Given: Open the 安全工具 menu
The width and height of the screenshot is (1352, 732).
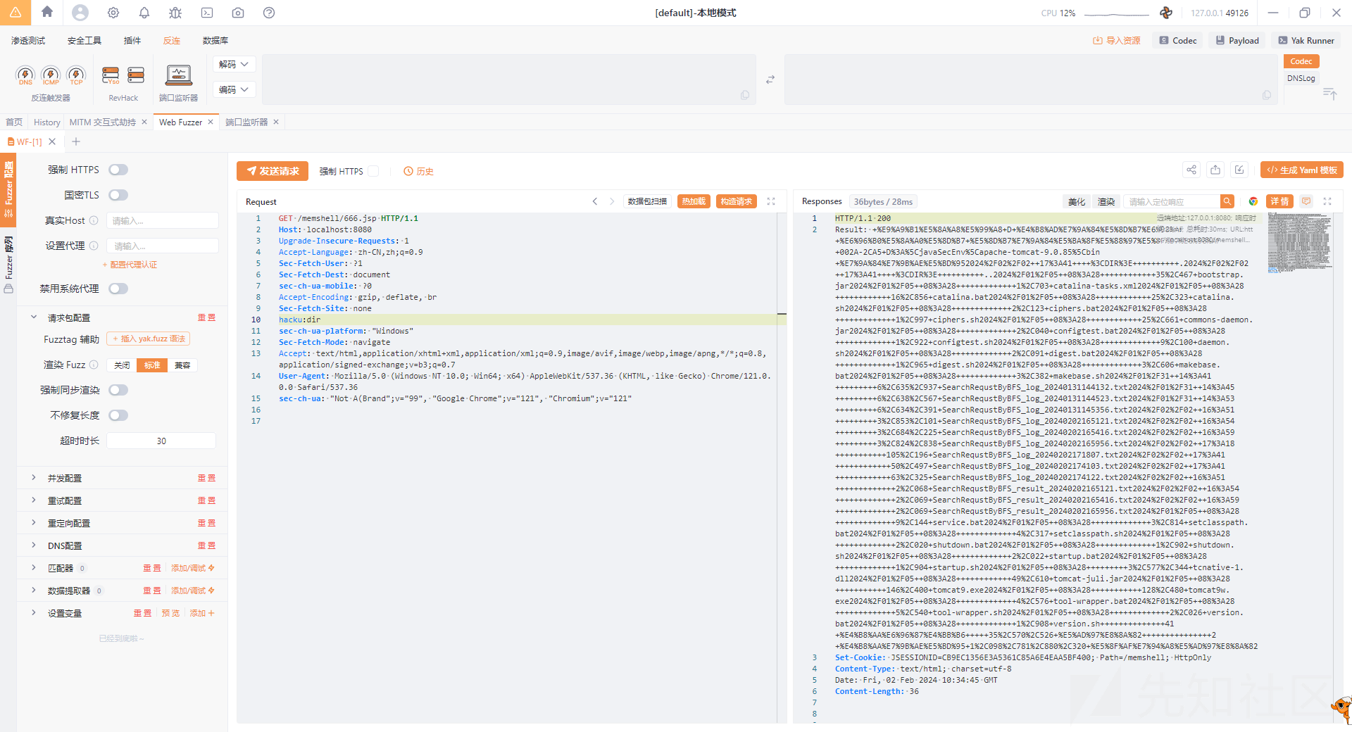Looking at the screenshot, I should 84,40.
